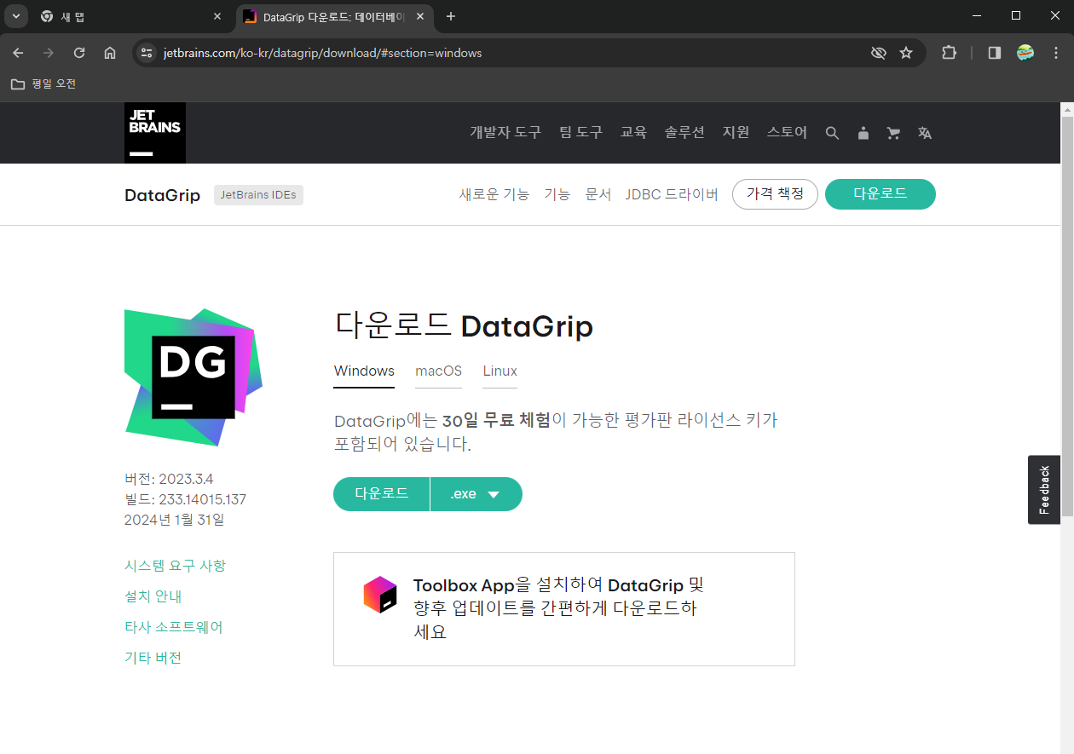Open the browser extensions puzzle icon
Image resolution: width=1074 pixels, height=754 pixels.
(949, 53)
